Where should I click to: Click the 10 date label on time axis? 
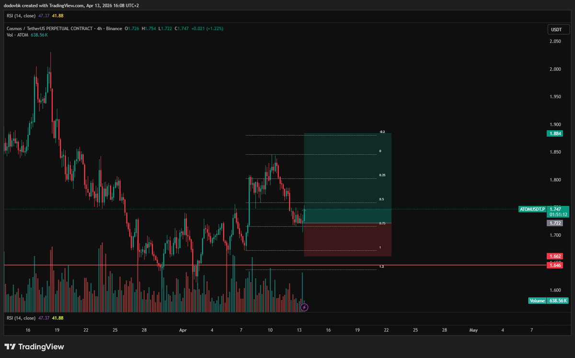270,330
